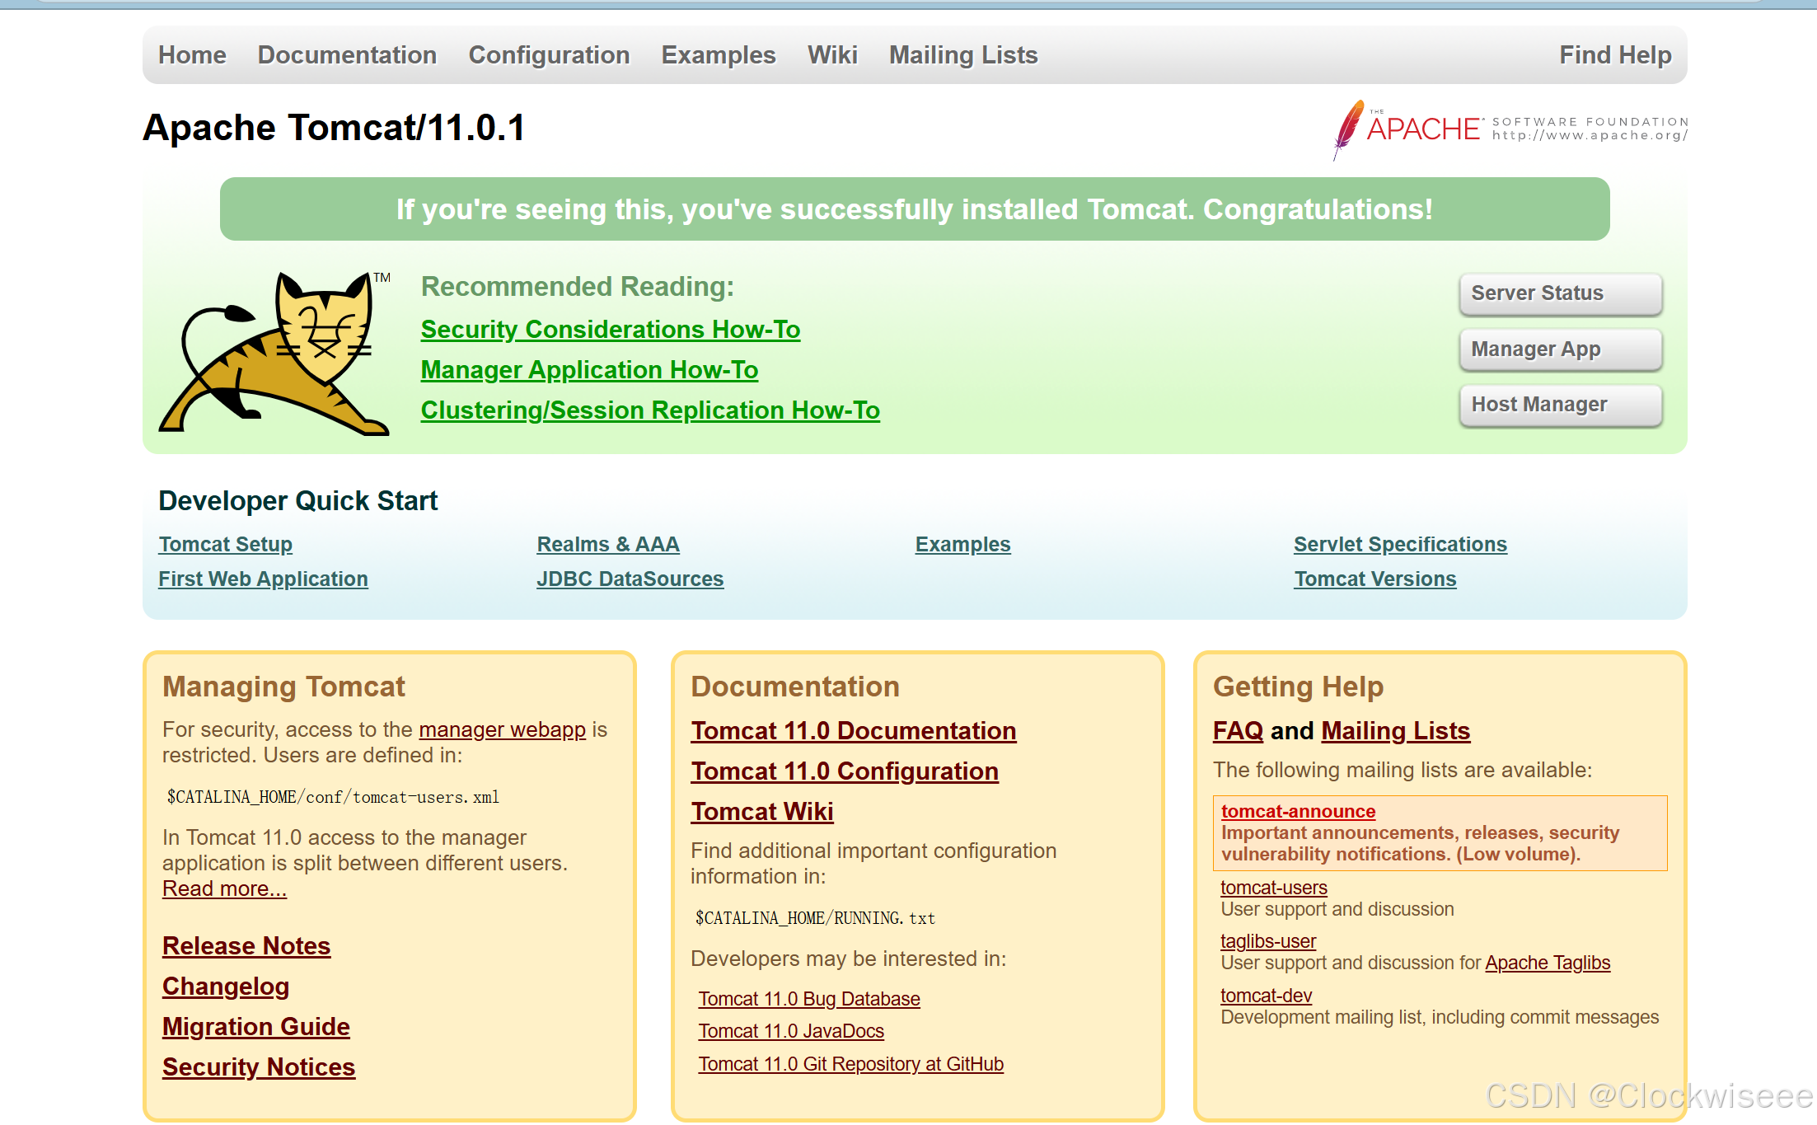Screen dimensions: 1817x1125
Task: Open Tomcat 11.0 JavaDocs link
Action: (x=790, y=1030)
